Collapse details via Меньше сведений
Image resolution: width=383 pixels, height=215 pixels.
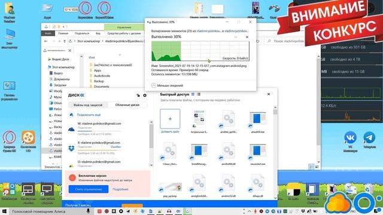[x=167, y=85]
